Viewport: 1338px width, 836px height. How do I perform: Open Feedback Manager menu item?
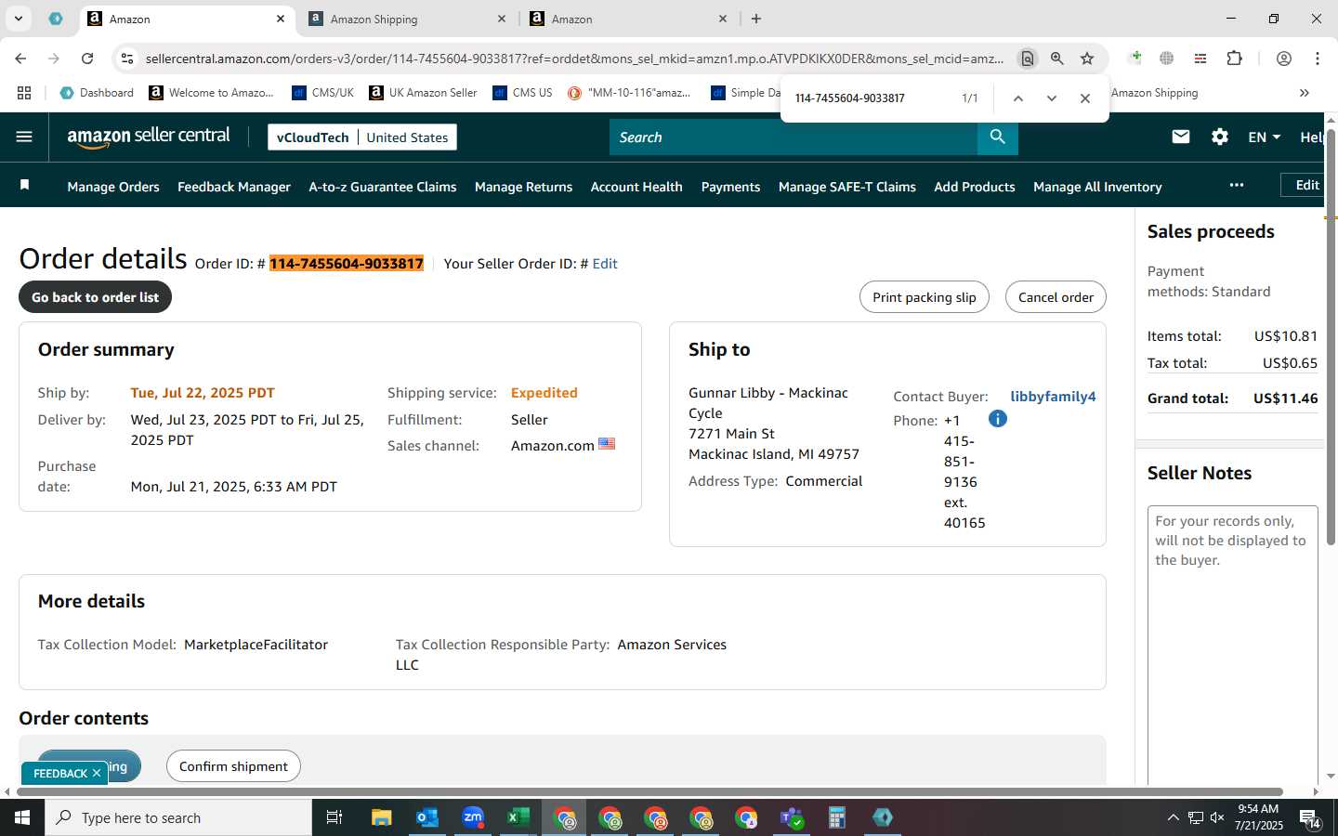[x=234, y=187]
